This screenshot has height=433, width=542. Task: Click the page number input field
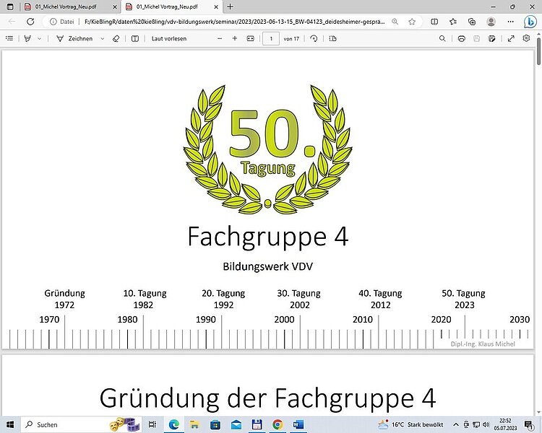[271, 38]
